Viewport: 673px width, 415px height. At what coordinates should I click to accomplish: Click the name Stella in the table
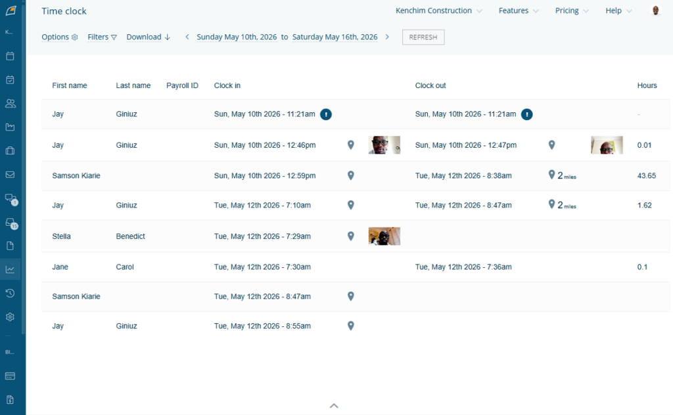61,236
